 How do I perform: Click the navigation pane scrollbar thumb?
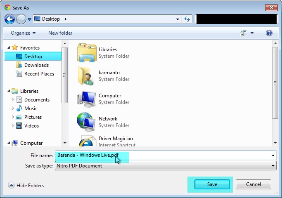pyautogui.click(x=64, y=75)
